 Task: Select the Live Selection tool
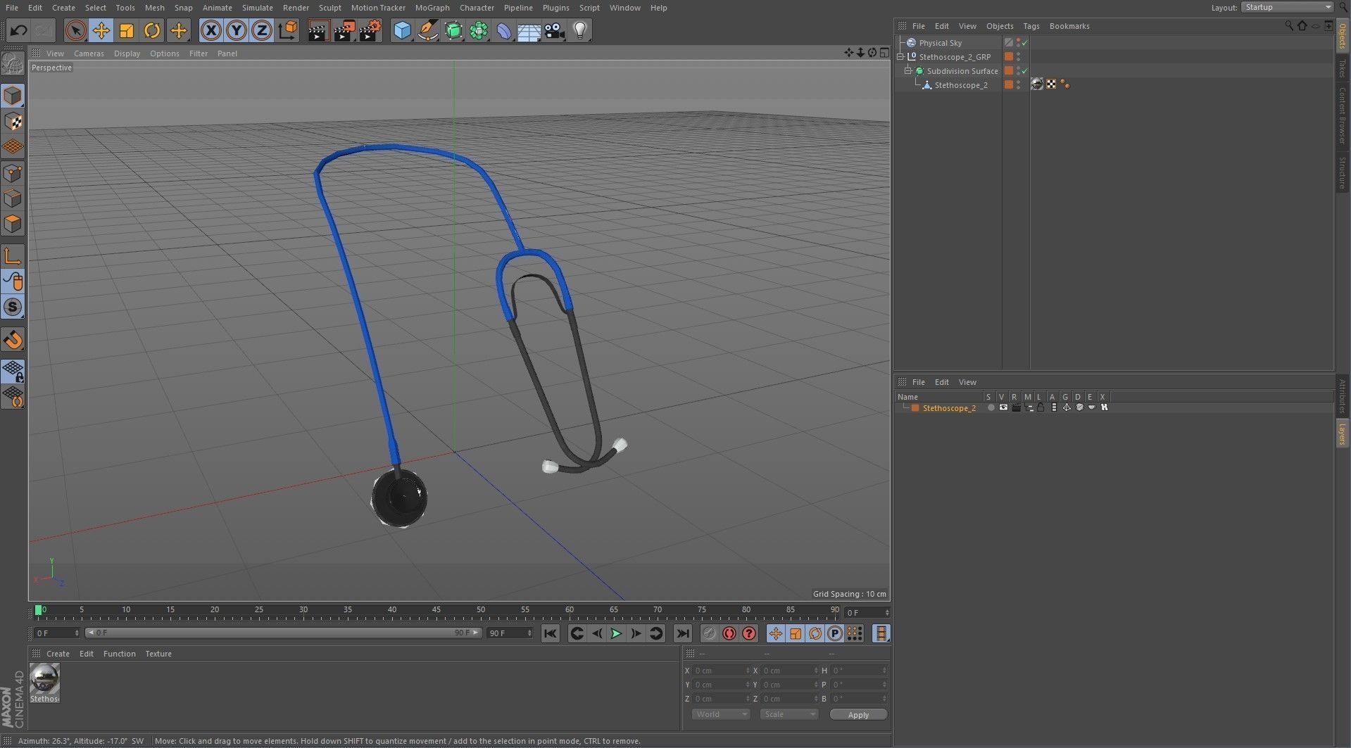tap(75, 30)
